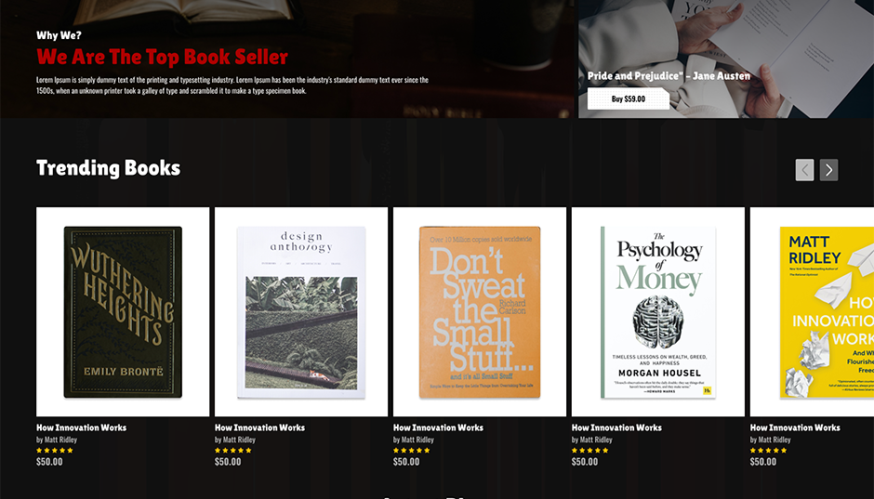Open title link under Psychology of Money
This screenshot has height=499, width=874.
pyautogui.click(x=616, y=427)
